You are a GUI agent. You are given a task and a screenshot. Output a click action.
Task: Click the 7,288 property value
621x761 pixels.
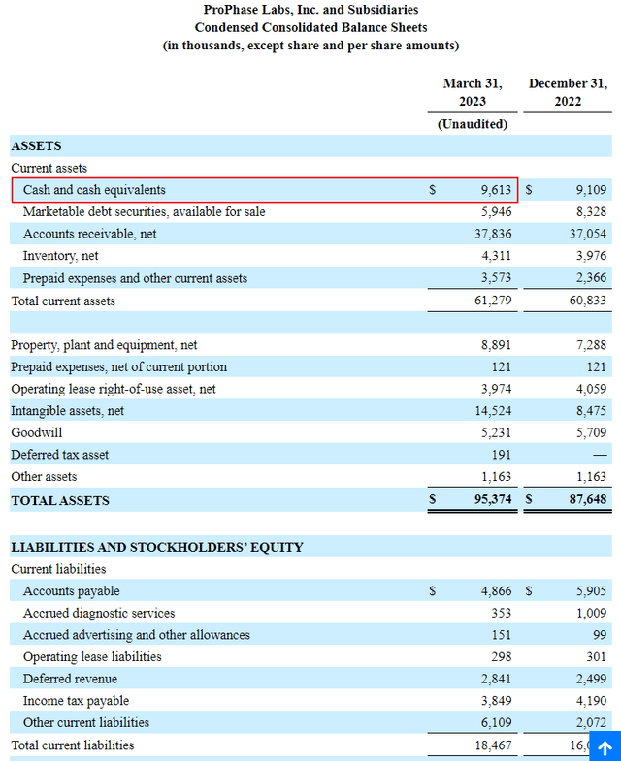[591, 345]
